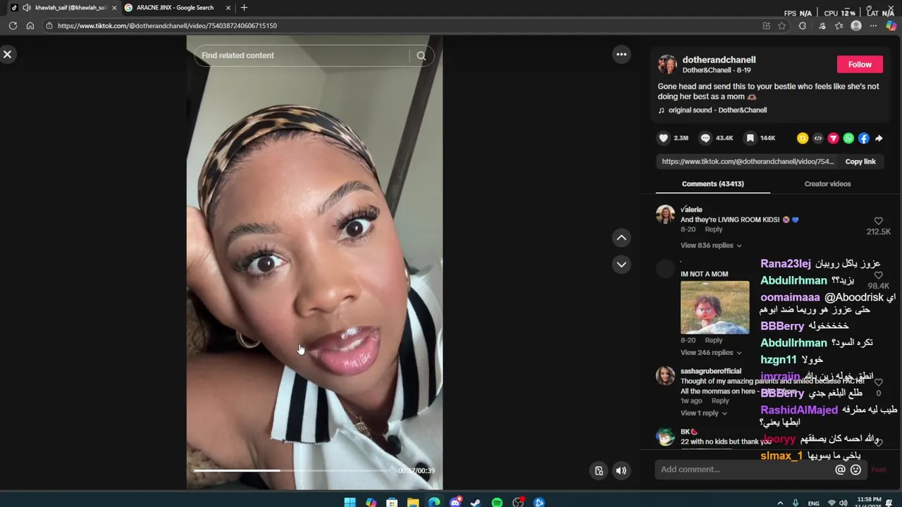This screenshot has width=902, height=507.
Task: Like the video with the heart icon
Action: pyautogui.click(x=663, y=138)
